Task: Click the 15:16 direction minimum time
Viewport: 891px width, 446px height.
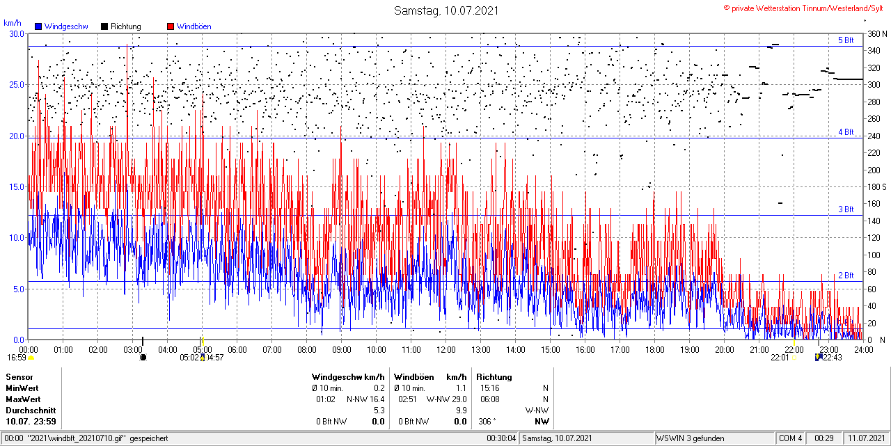Action: click(x=489, y=388)
